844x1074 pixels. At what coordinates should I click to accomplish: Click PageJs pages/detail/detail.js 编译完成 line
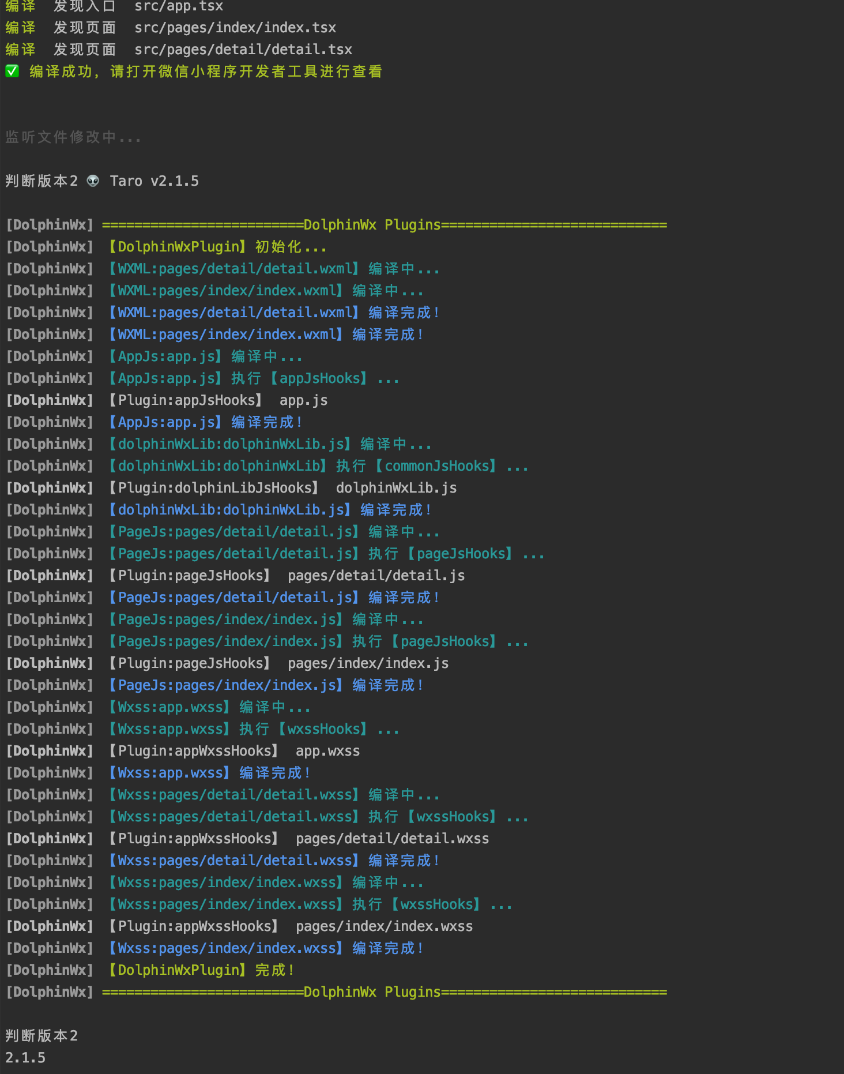223,598
